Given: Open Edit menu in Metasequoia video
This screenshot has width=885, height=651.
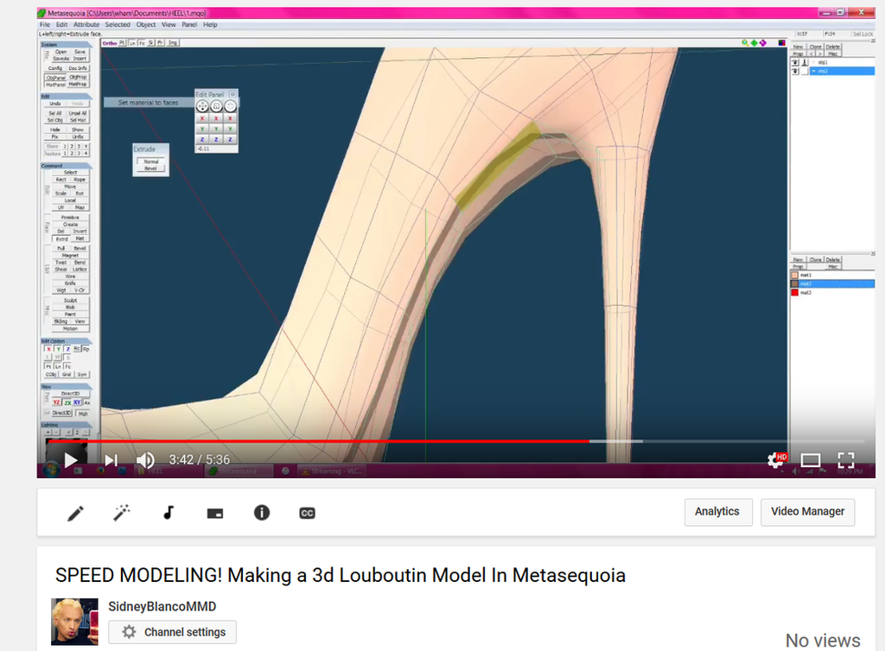Looking at the screenshot, I should click(61, 25).
